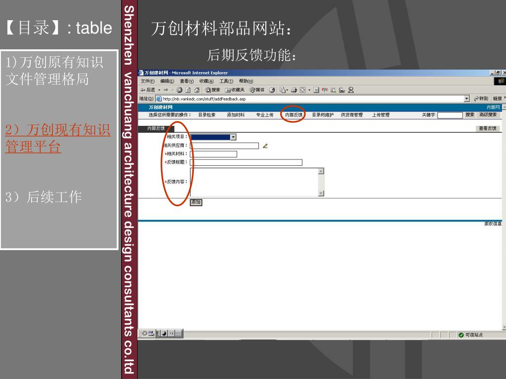
Task: Click the 万创建材网 site title
Action: [x=161, y=107]
